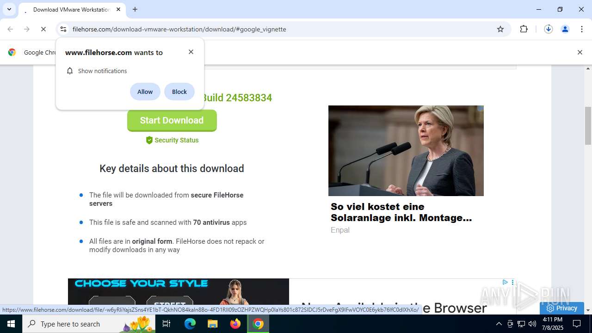
Task: Open the Chrome downloads icon
Action: pyautogui.click(x=548, y=29)
